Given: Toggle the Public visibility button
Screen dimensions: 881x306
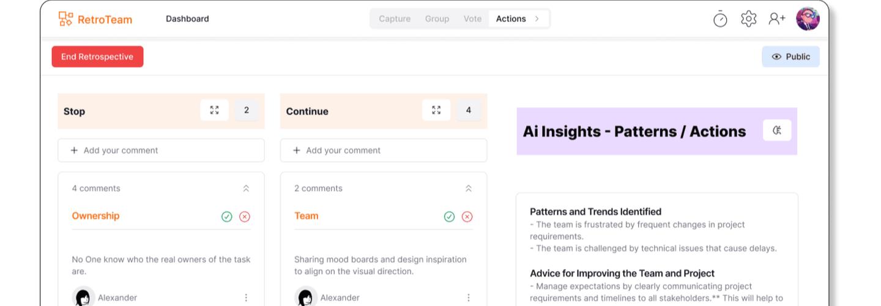Looking at the screenshot, I should [x=790, y=57].
